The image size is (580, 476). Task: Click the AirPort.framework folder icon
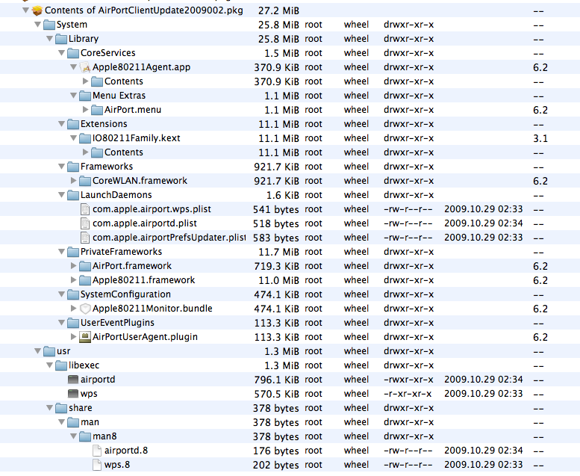coord(85,266)
